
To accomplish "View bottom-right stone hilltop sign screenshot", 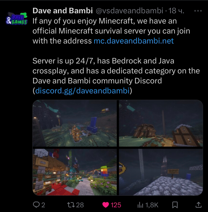I will (x=161, y=172).
